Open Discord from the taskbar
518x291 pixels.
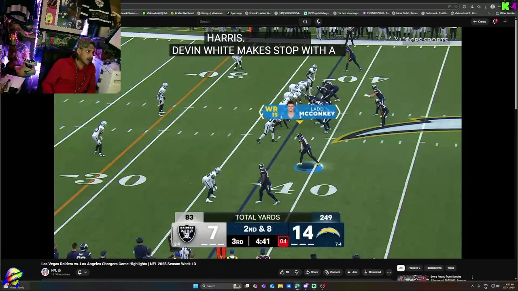coord(306,286)
